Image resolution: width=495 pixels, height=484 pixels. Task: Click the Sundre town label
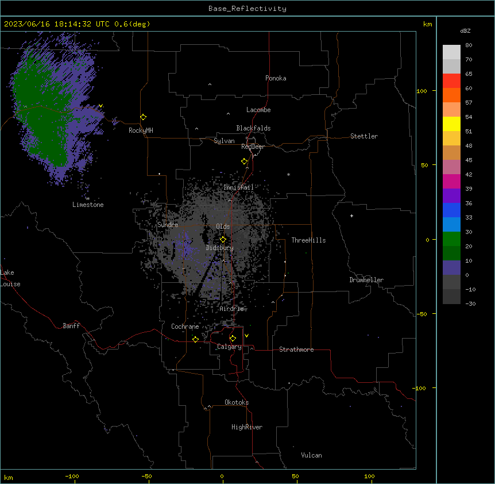pyautogui.click(x=168, y=225)
